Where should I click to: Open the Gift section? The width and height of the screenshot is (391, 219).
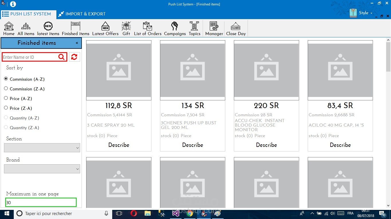coord(126,29)
